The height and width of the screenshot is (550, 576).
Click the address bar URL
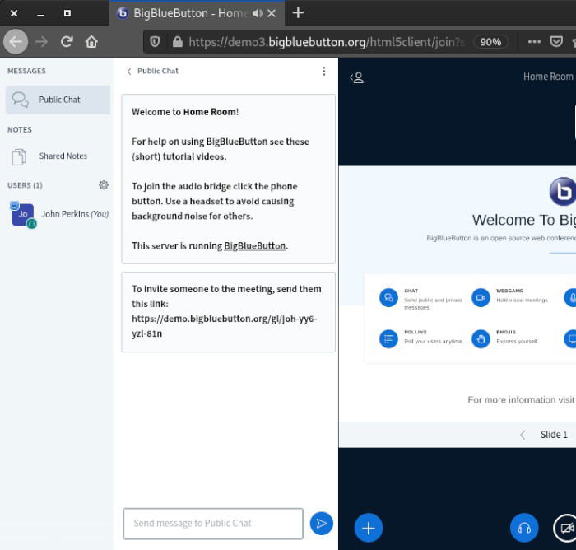(327, 42)
